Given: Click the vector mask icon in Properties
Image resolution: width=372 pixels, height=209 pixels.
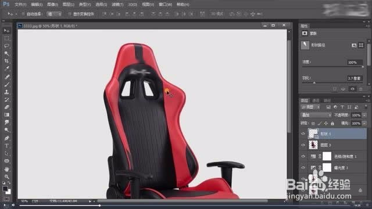Looking at the screenshot, I should click(x=305, y=45).
